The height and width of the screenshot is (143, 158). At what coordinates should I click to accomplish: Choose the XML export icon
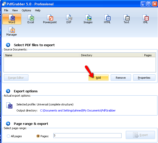pos(145,19)
